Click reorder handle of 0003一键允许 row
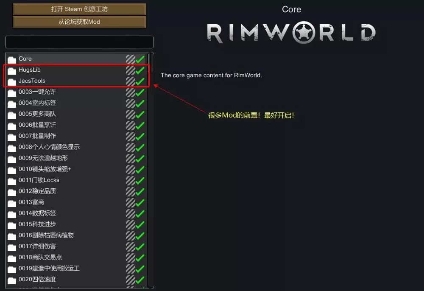 tap(130, 92)
